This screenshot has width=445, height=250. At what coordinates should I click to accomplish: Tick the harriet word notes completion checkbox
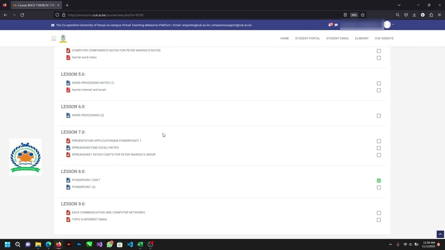(x=379, y=58)
